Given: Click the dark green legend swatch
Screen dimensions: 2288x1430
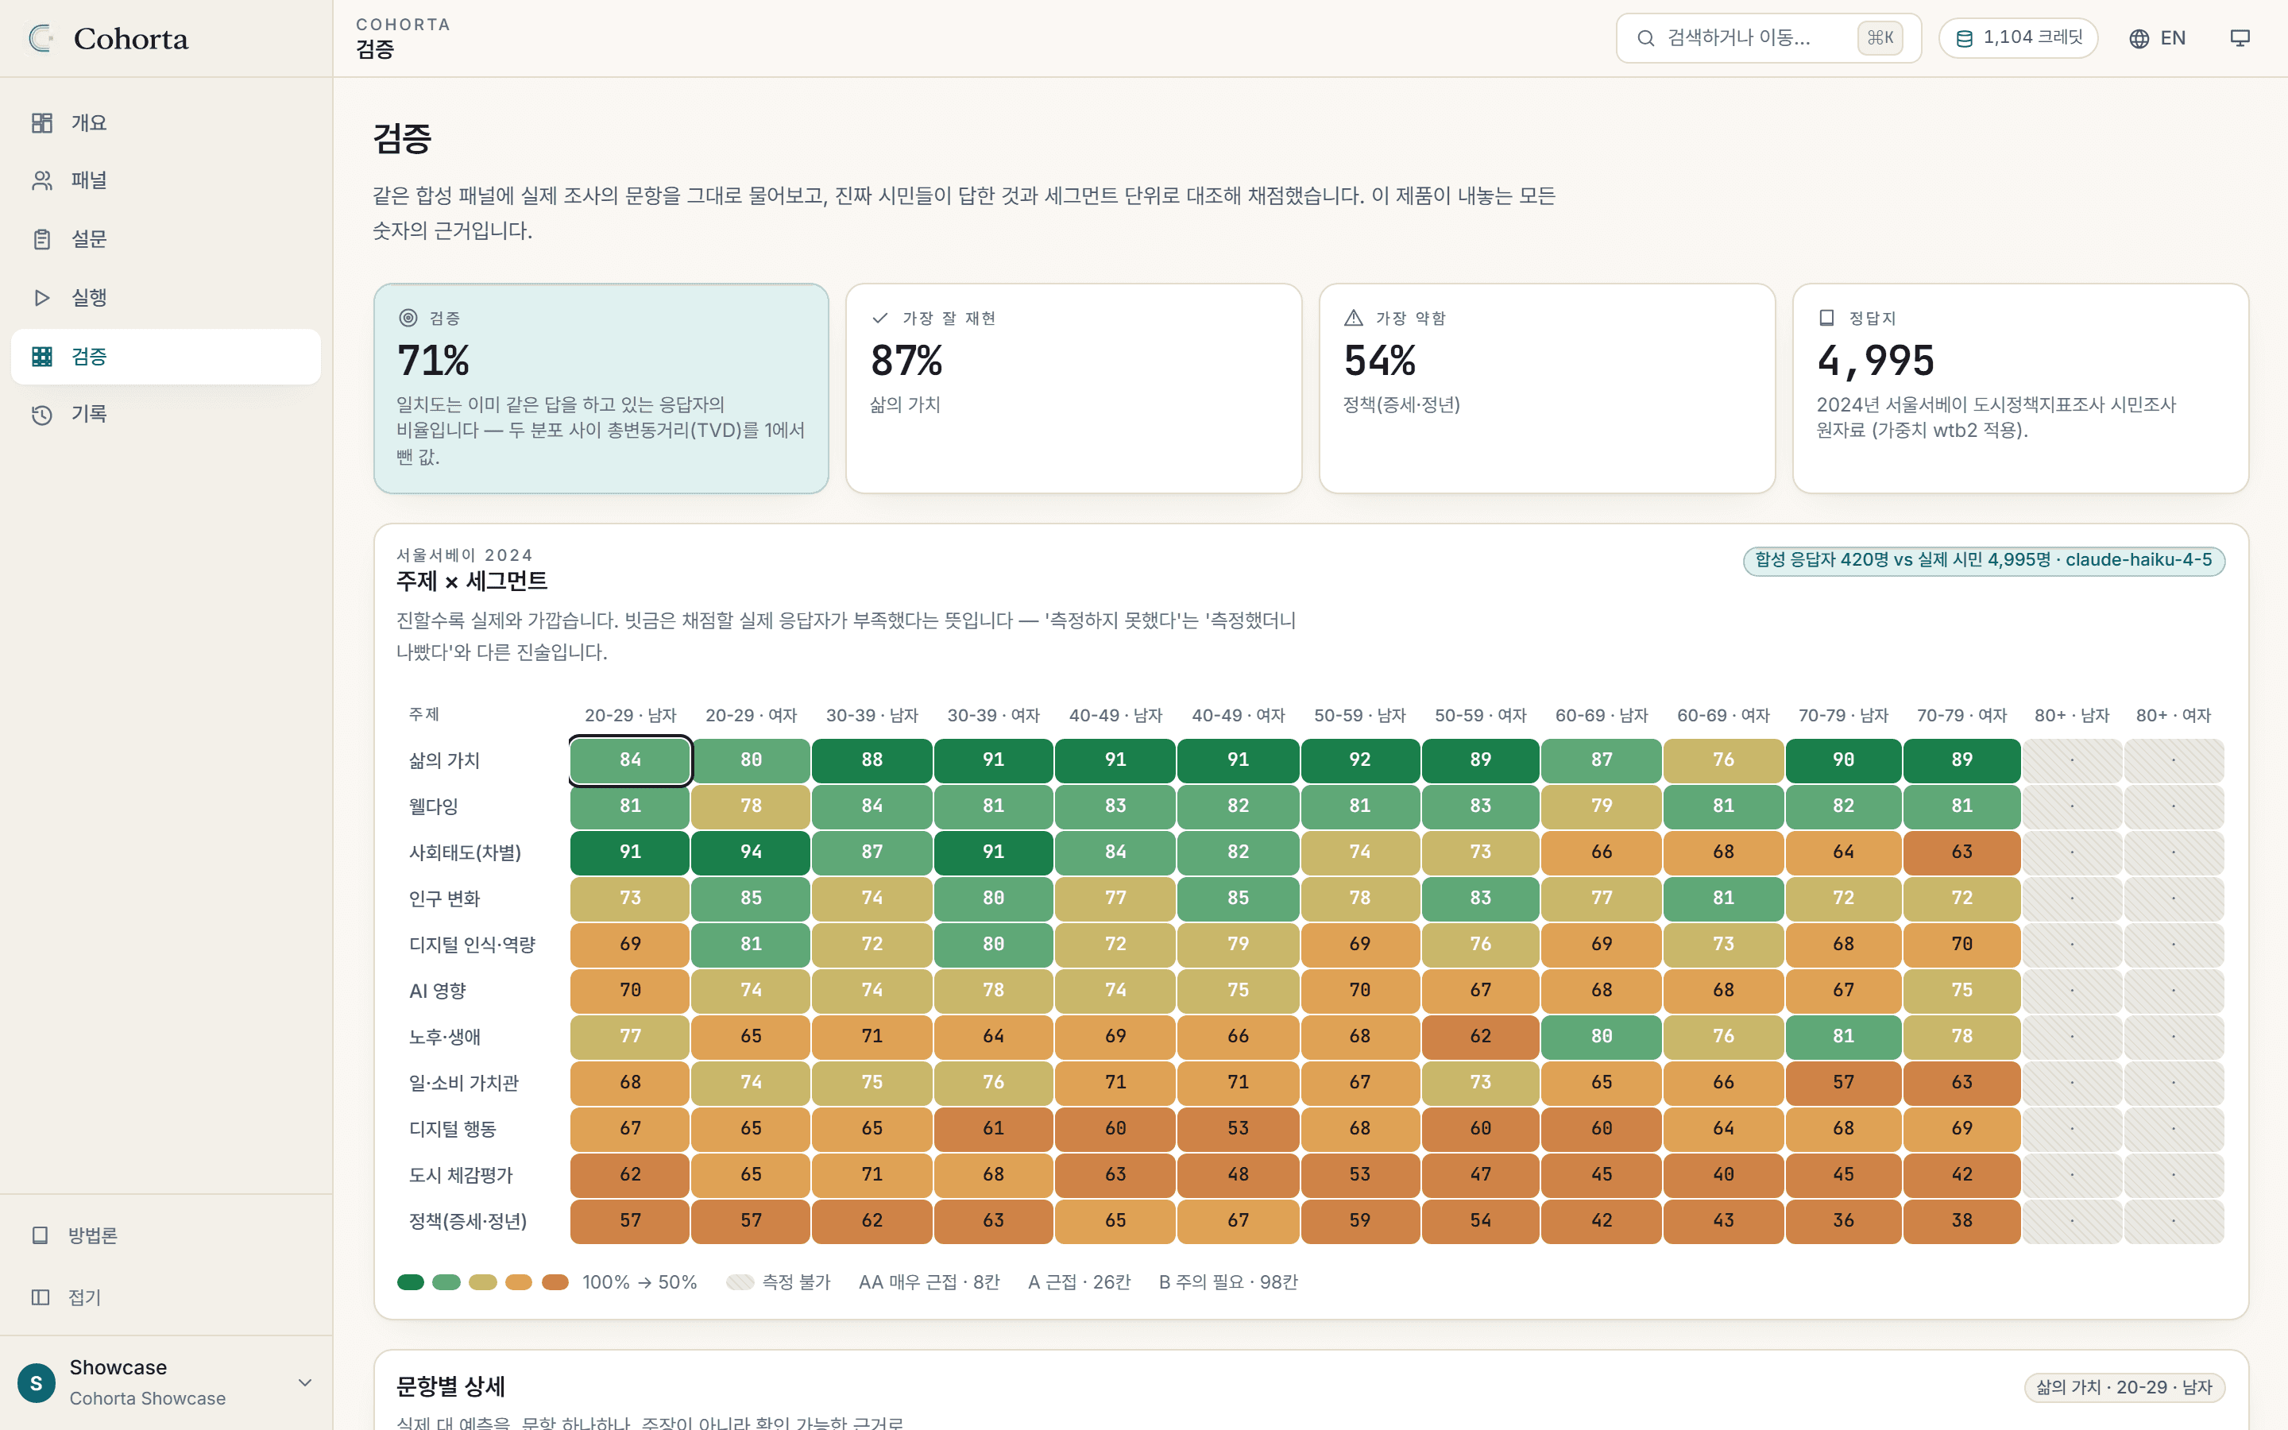Looking at the screenshot, I should 410,1281.
